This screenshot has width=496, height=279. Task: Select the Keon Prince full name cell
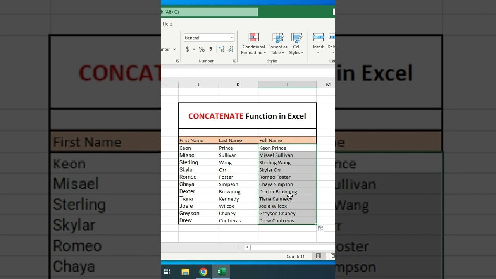point(287,148)
